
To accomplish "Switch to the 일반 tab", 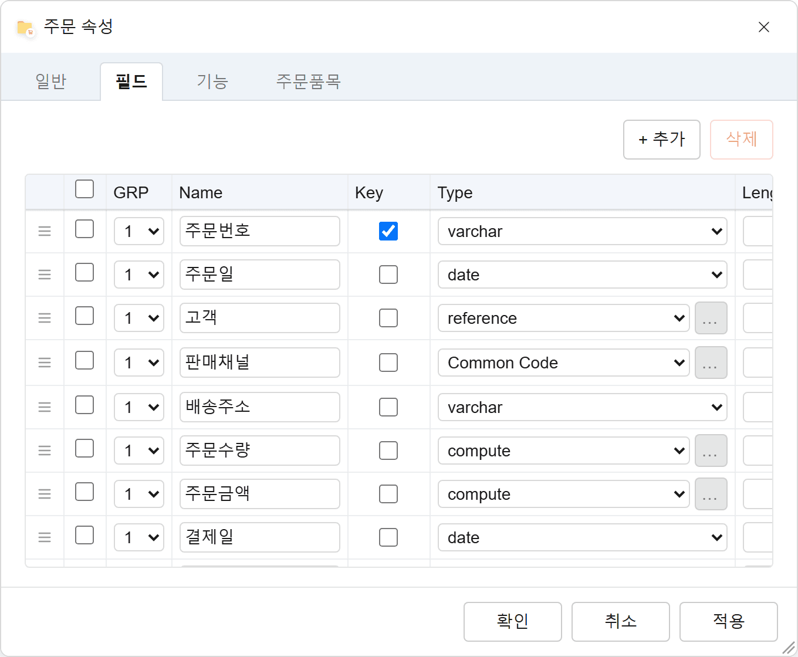I will (51, 82).
